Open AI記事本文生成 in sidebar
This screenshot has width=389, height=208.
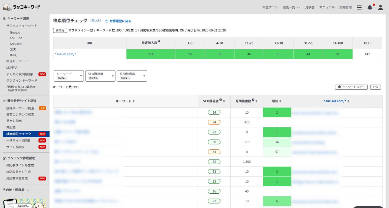click(x=17, y=178)
